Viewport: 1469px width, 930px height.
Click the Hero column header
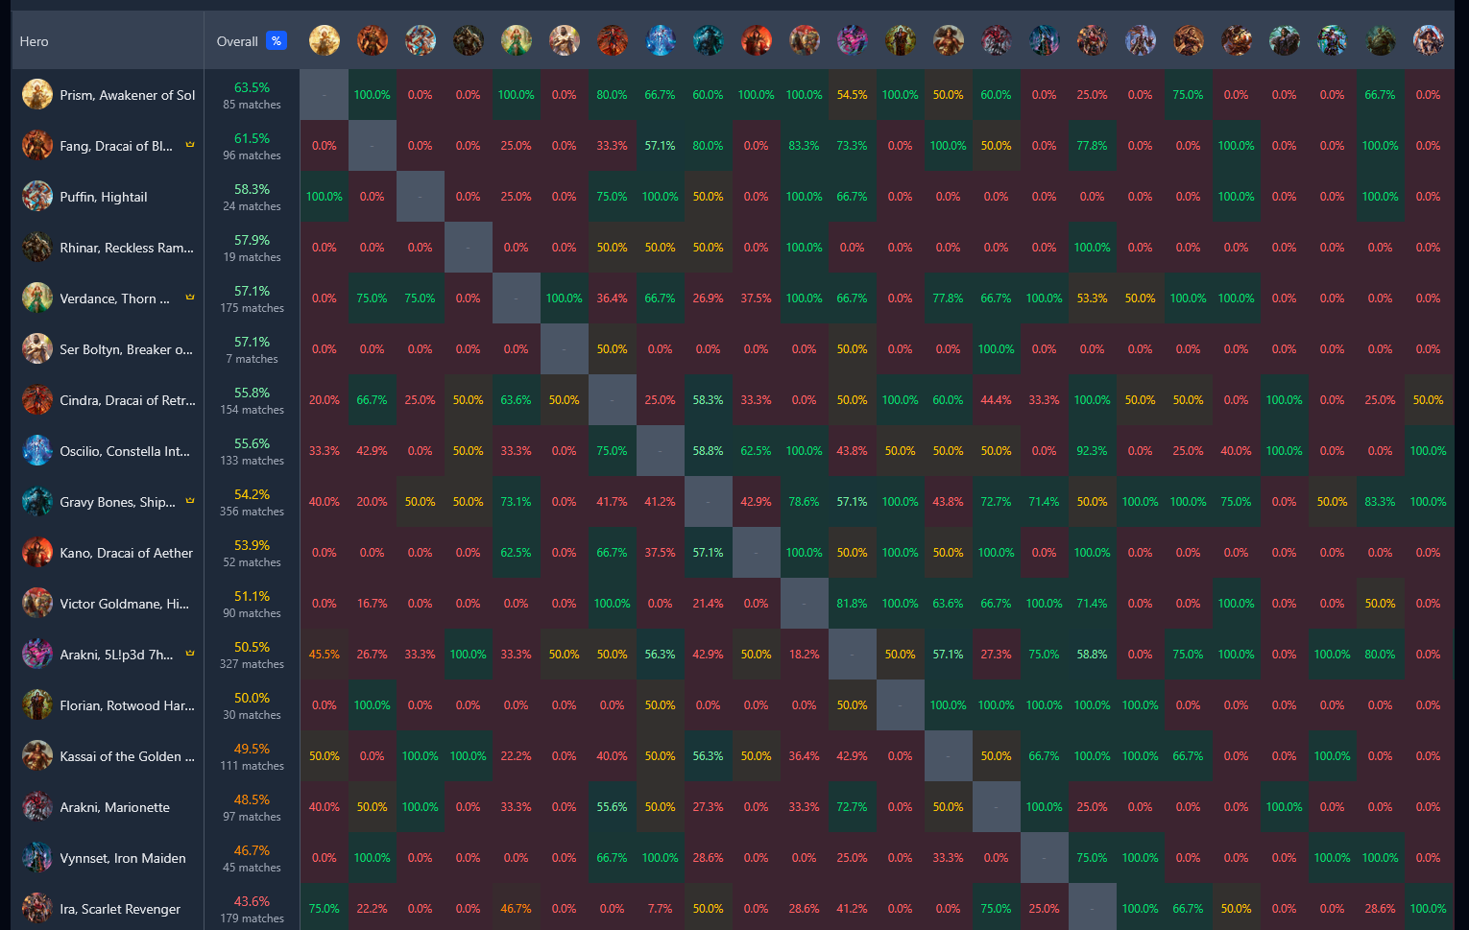(108, 41)
